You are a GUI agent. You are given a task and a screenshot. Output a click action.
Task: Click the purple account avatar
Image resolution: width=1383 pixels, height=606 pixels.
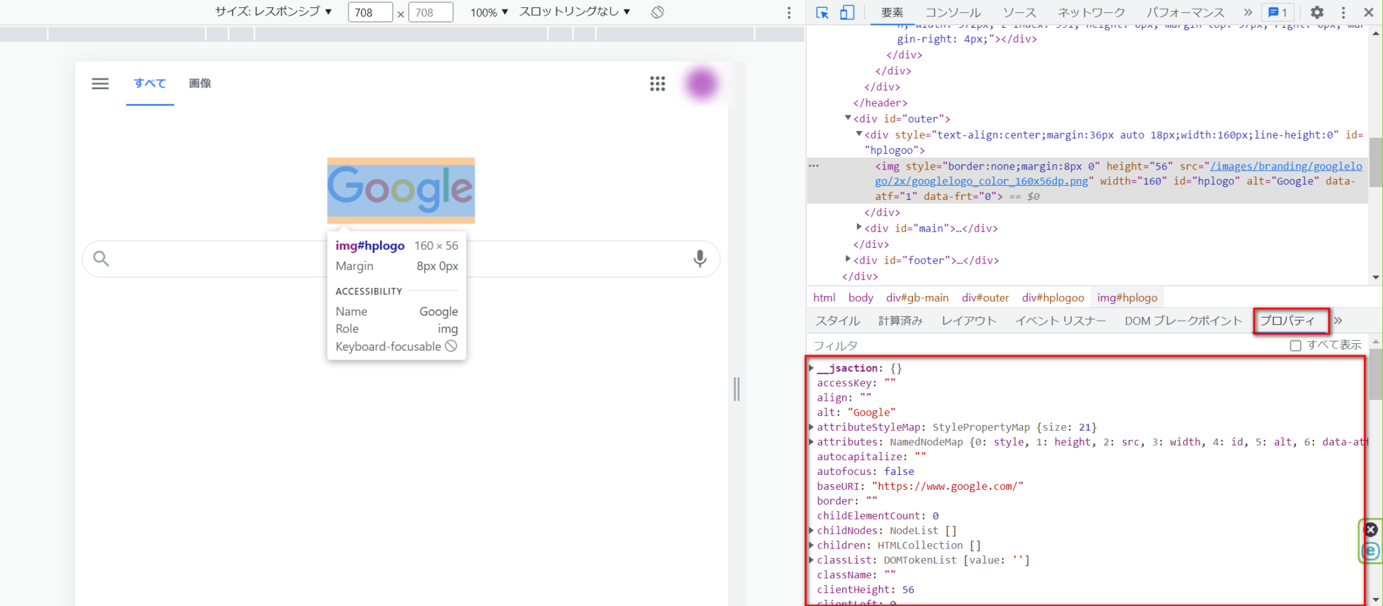(701, 84)
